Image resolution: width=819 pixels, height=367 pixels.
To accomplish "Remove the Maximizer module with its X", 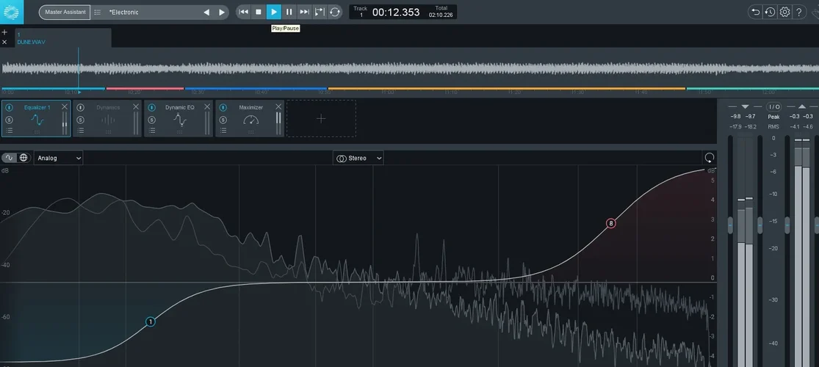I will pos(278,106).
